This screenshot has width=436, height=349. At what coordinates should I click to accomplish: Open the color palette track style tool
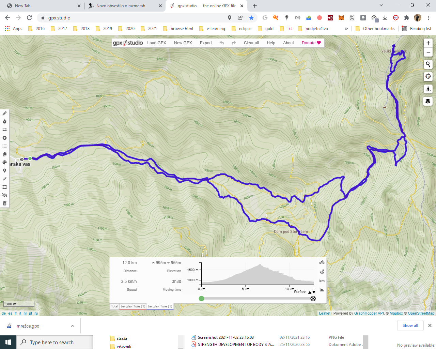tap(4, 163)
